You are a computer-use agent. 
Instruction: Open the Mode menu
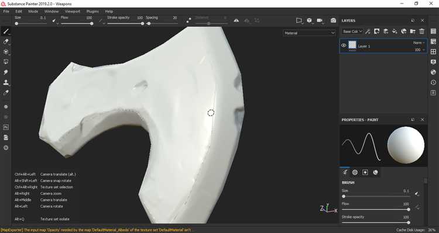point(33,12)
